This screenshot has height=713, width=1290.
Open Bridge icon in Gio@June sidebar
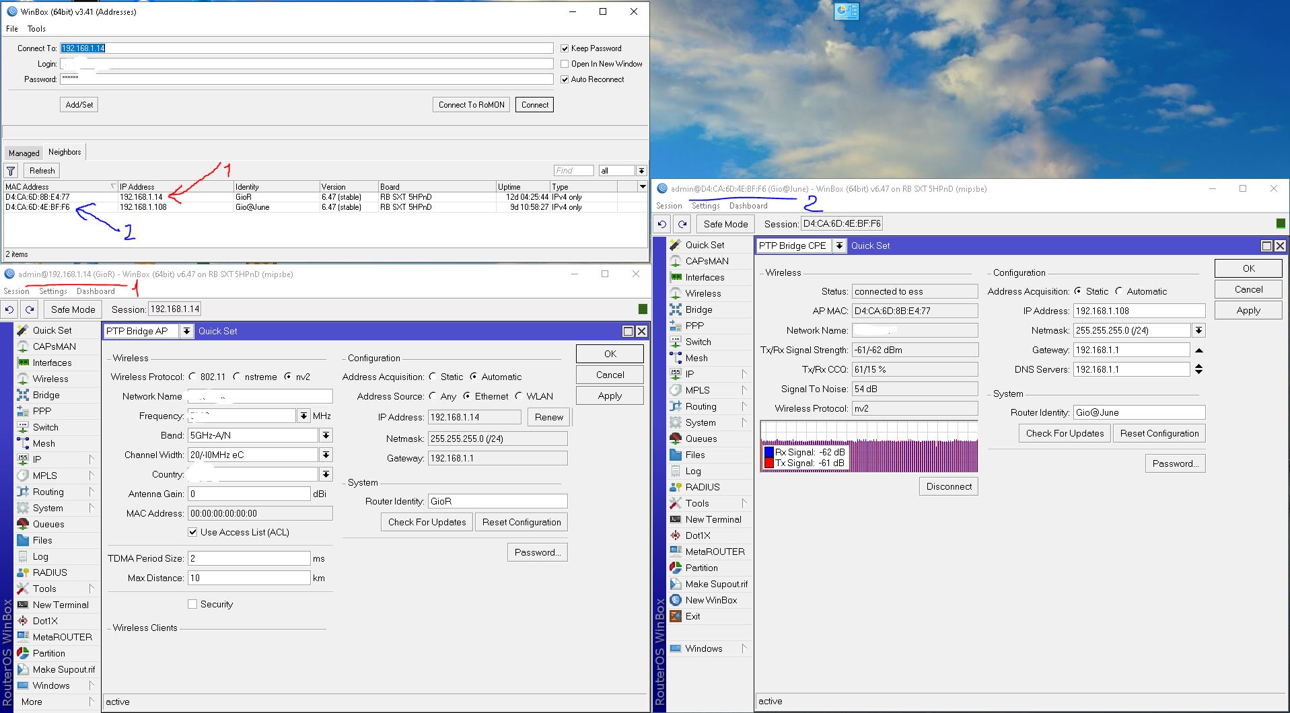(676, 309)
